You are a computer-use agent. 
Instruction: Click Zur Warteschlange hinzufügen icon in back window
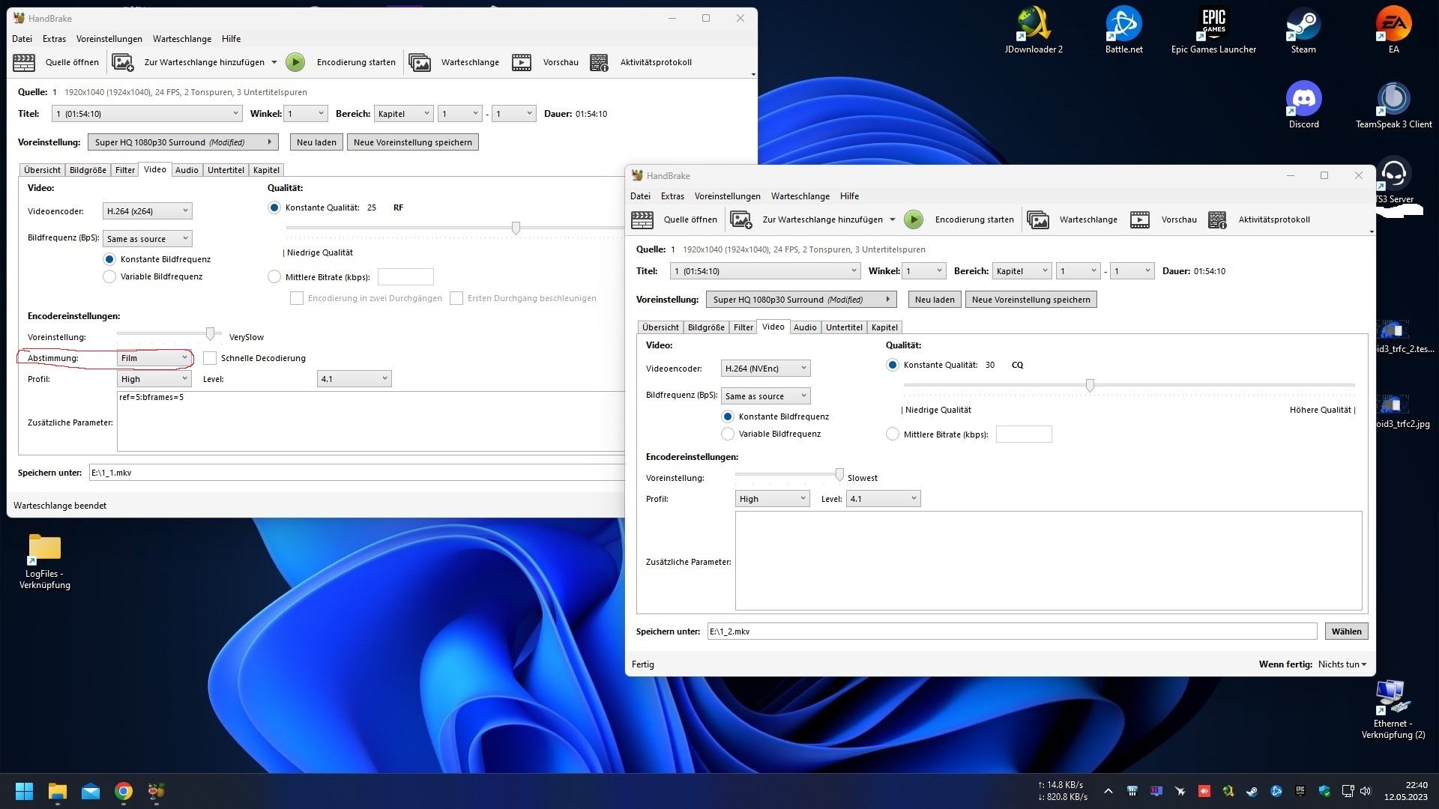pos(123,62)
